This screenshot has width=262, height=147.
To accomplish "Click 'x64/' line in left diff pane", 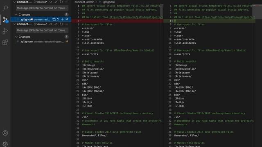I will pyautogui.click(x=85, y=80).
